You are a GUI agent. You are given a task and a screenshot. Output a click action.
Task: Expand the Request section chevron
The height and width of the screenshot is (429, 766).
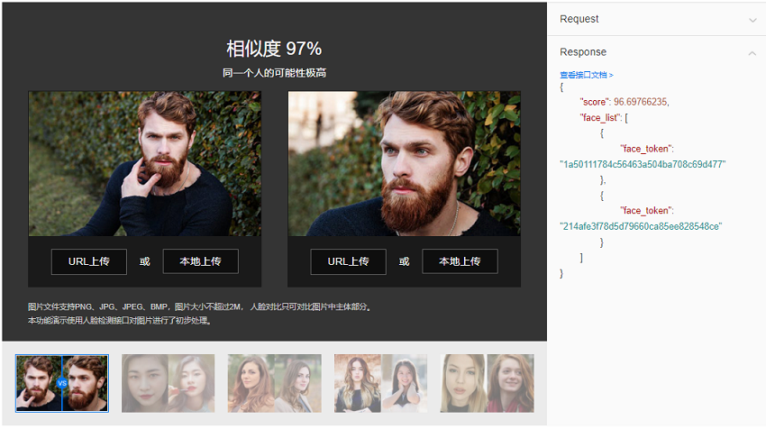pos(752,20)
